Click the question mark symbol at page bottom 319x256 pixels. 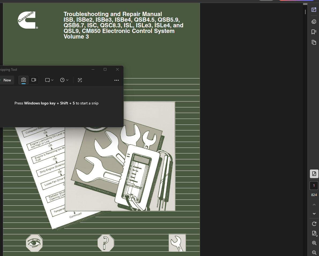tap(106, 243)
